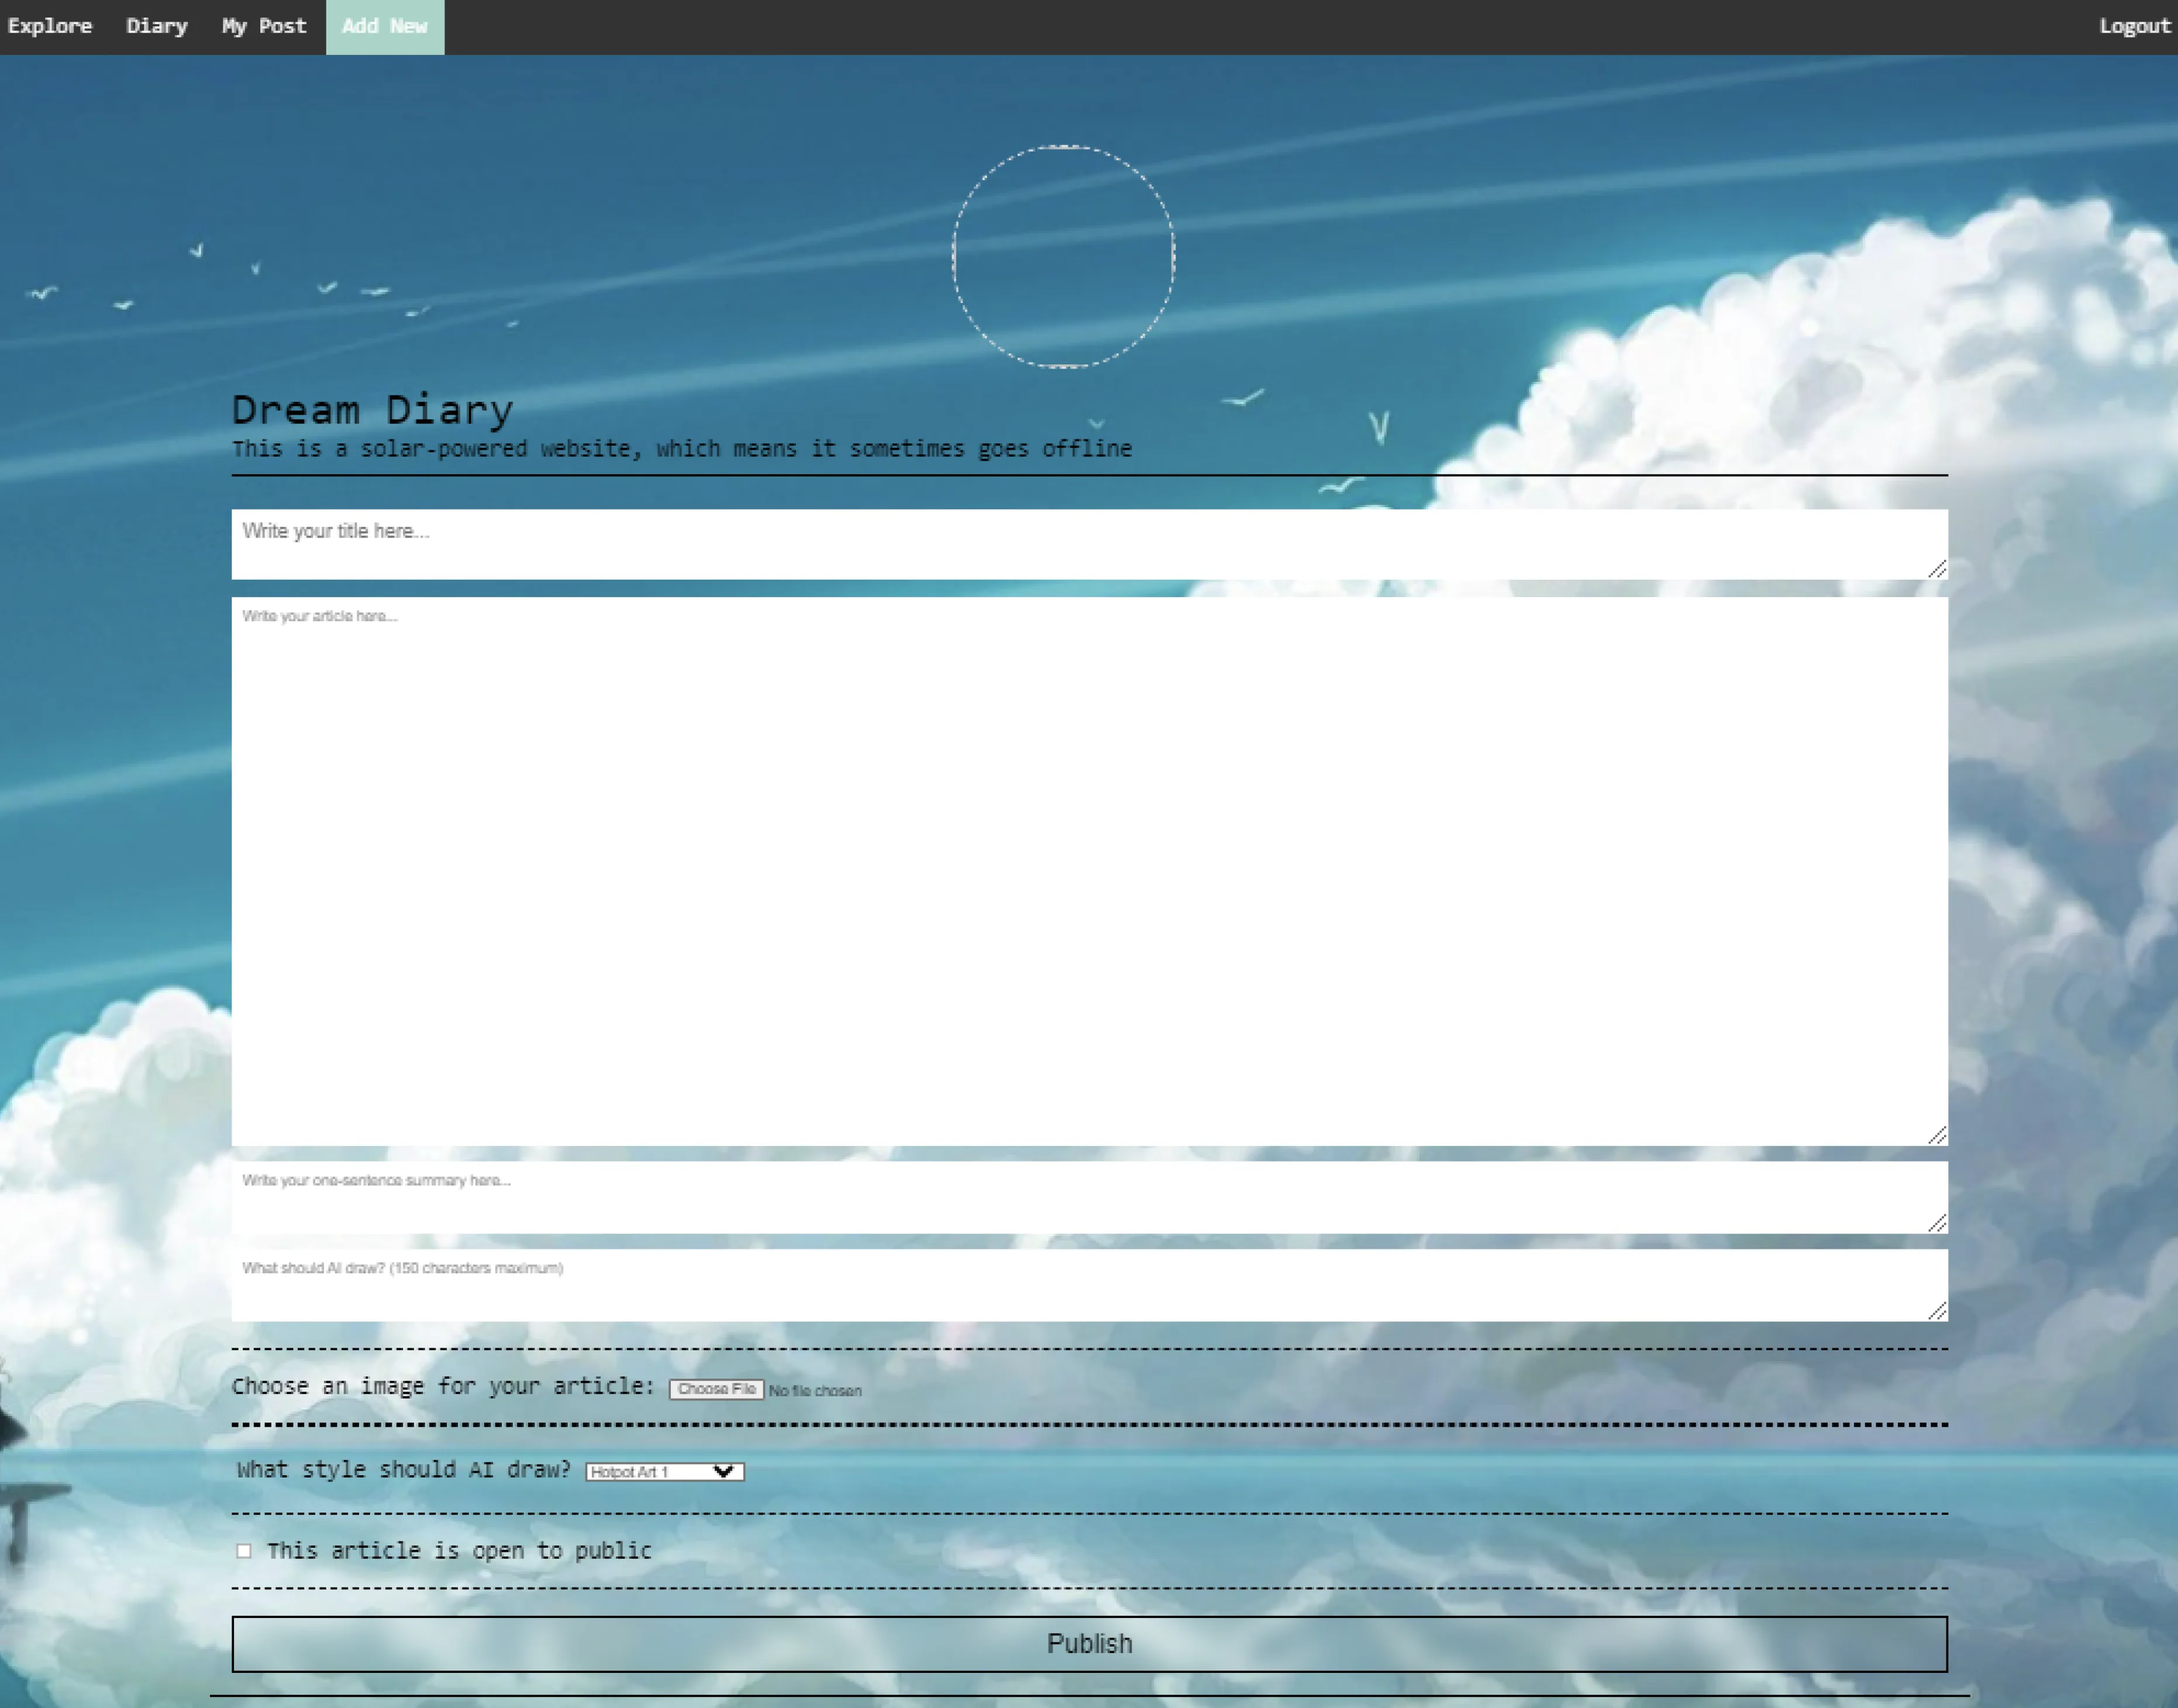The height and width of the screenshot is (1708, 2178).
Task: Open the My Post page
Action: 264,26
